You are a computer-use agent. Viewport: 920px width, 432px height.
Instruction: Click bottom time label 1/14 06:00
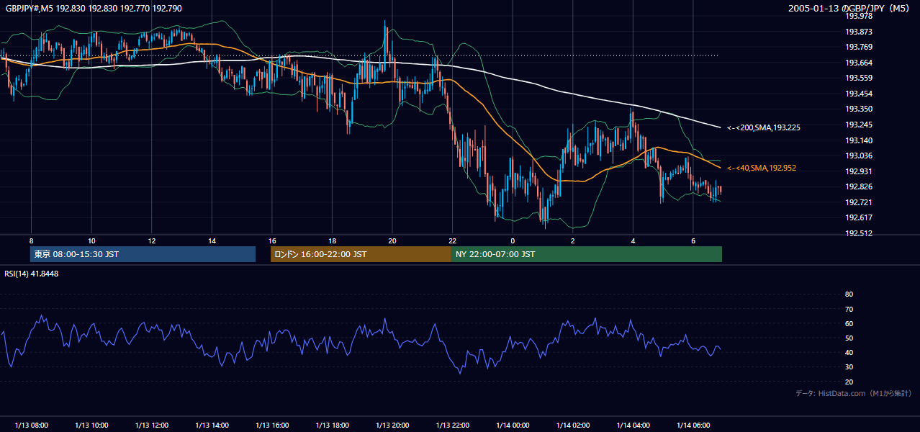[x=693, y=426]
